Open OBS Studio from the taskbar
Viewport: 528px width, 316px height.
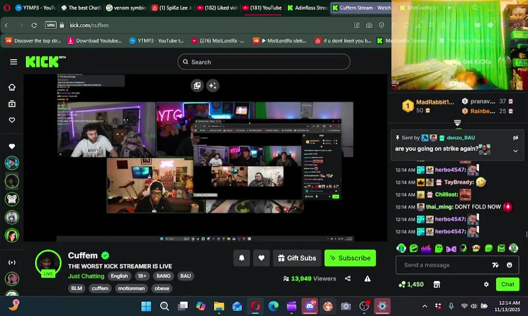pos(364,306)
